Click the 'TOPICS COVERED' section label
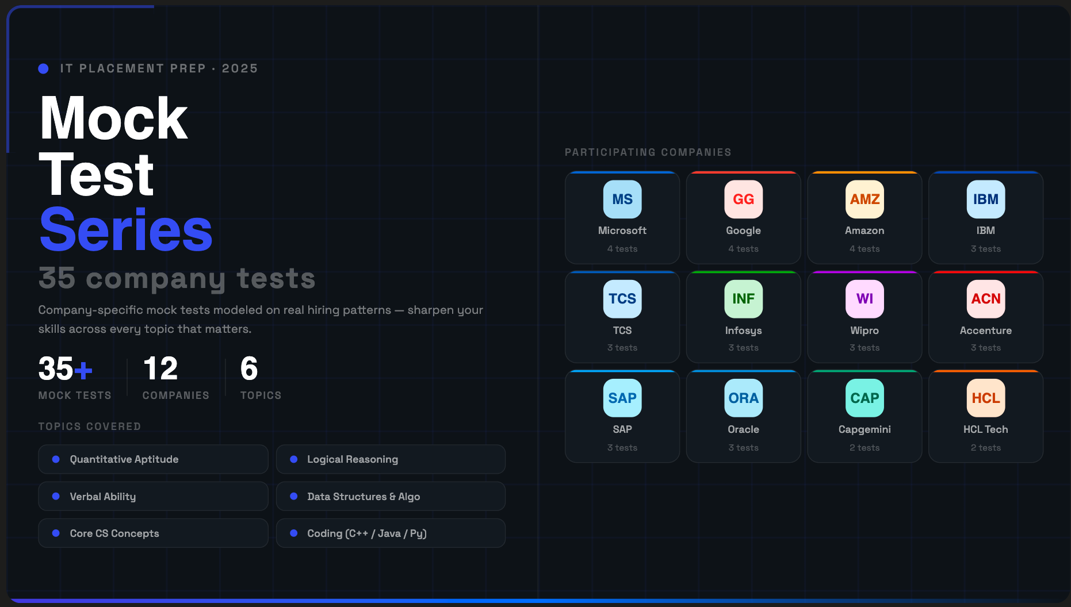This screenshot has width=1071, height=607. pos(90,427)
